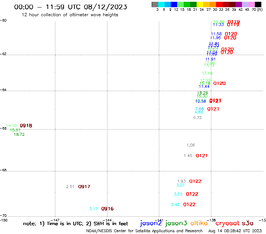Click wave height value 11.33
This screenshot has height=234, width=266.
point(219,24)
